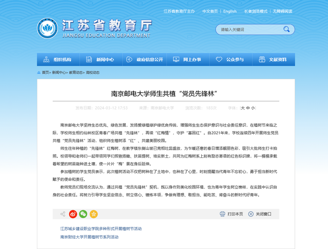Click the printer icon to print page
This screenshot has height=249, width=328.
(x=222, y=214)
